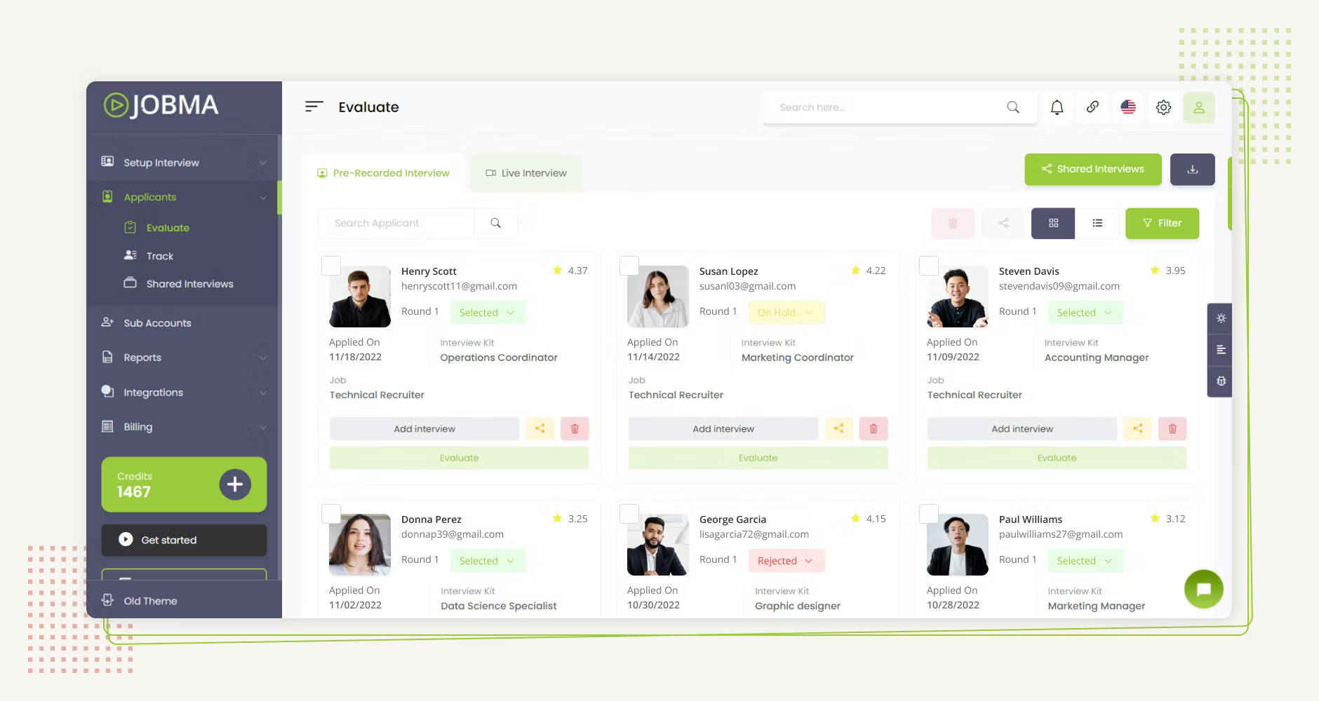Click the link chain icon in header
The height and width of the screenshot is (701, 1319).
point(1092,107)
